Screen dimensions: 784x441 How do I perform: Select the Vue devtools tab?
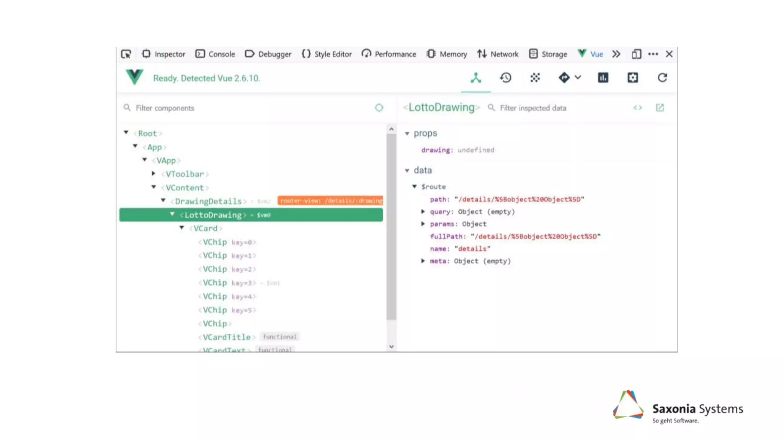pos(590,54)
